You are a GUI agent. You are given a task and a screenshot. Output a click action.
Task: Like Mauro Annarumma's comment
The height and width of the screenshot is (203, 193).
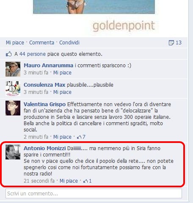62,73
